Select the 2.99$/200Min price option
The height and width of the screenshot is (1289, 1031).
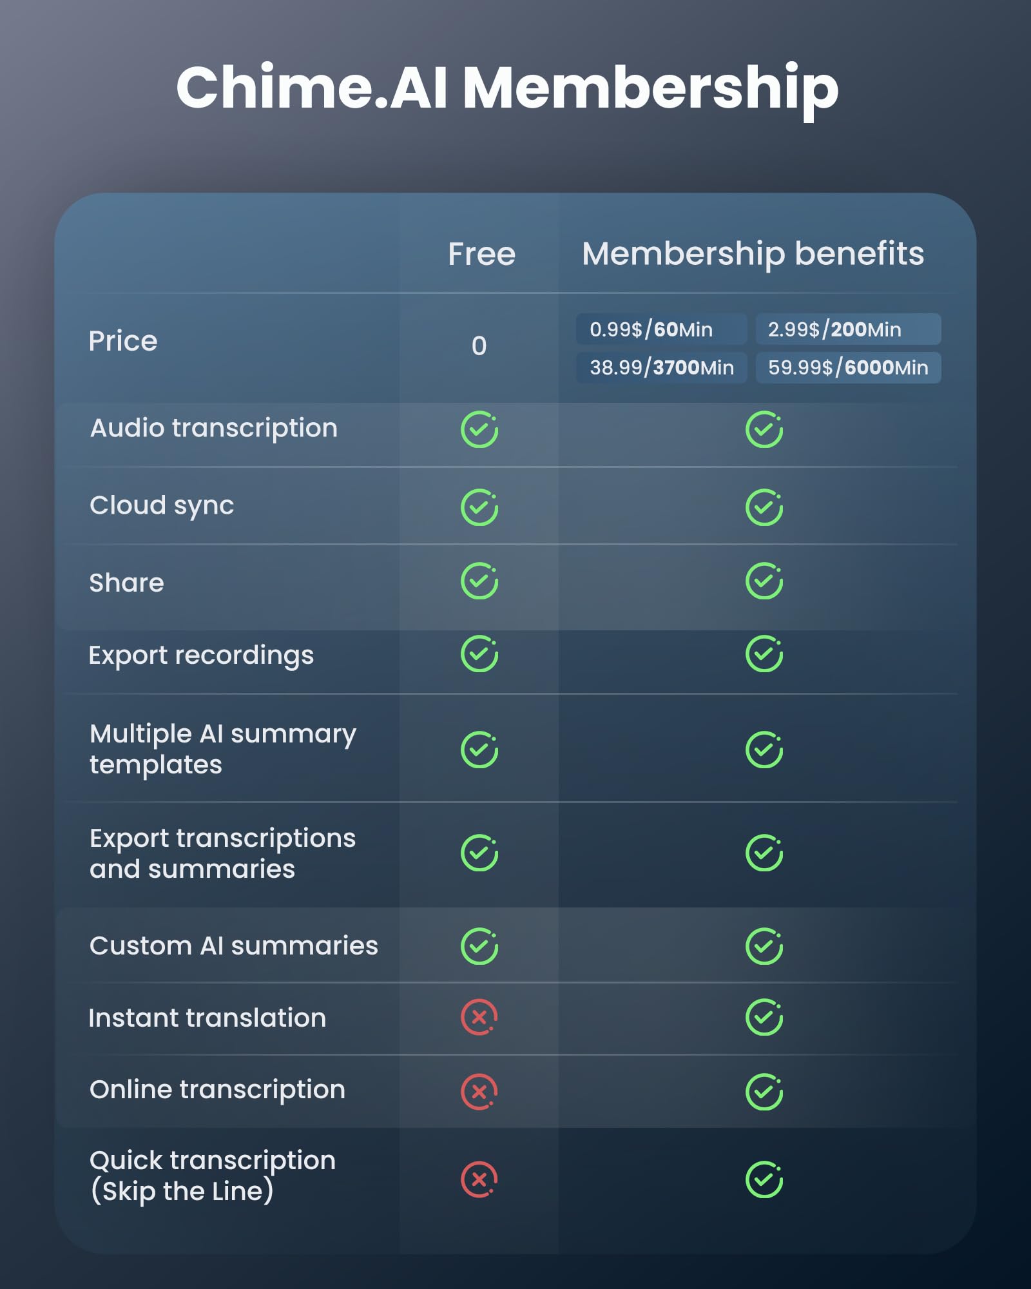tap(847, 329)
